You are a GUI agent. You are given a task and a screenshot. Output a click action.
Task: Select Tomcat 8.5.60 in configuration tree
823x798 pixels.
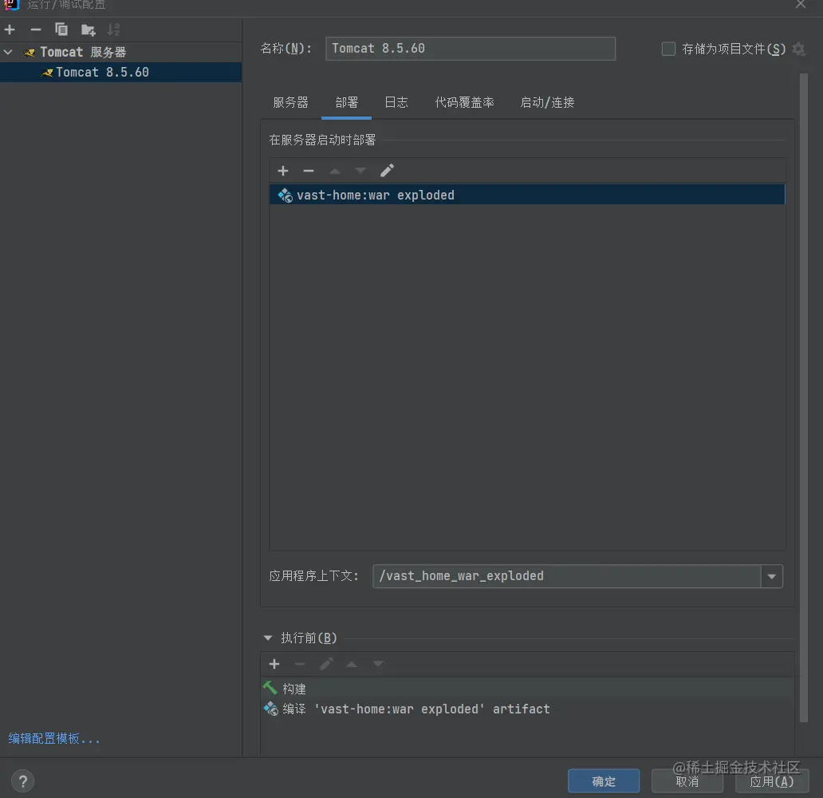coord(120,72)
